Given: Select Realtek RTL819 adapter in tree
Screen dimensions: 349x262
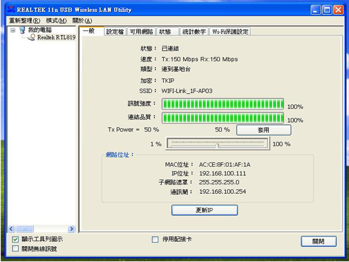Looking at the screenshot, I should [56, 37].
